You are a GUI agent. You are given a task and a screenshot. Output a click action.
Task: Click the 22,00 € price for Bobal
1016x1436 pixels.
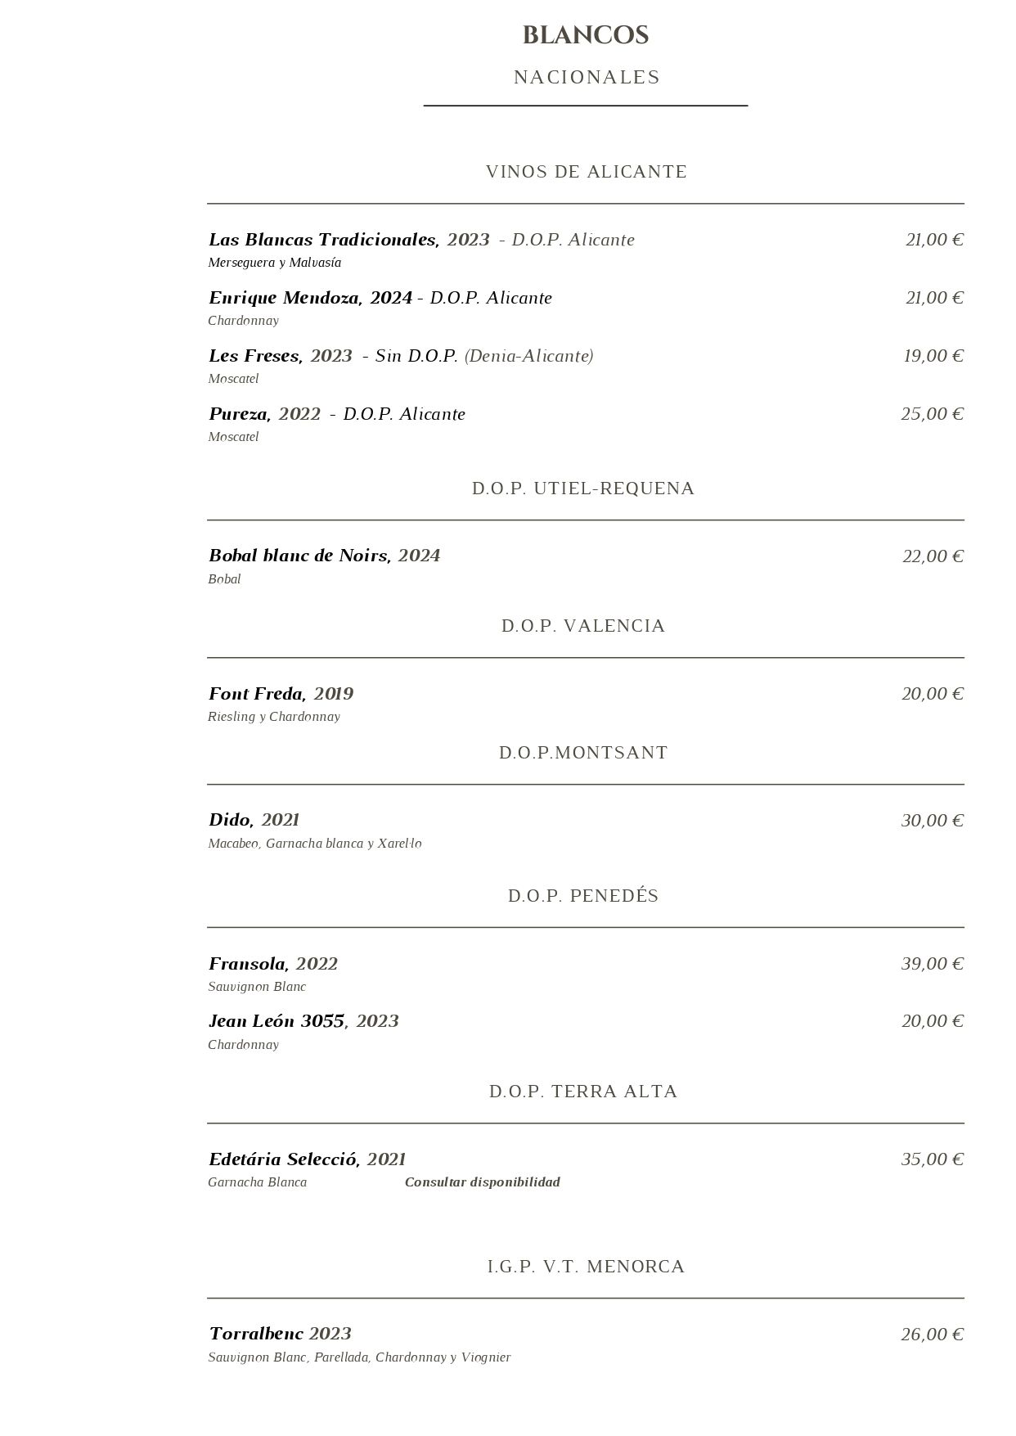click(x=933, y=556)
